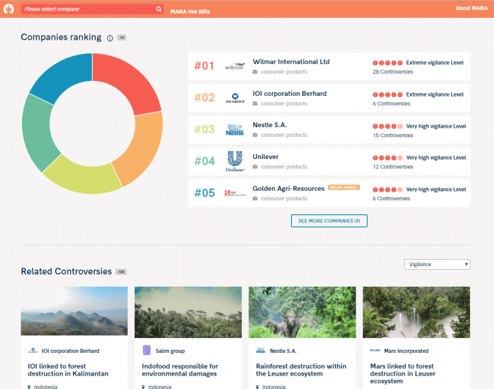
Task: Click the Related Controversies count badge
Action: tap(121, 272)
